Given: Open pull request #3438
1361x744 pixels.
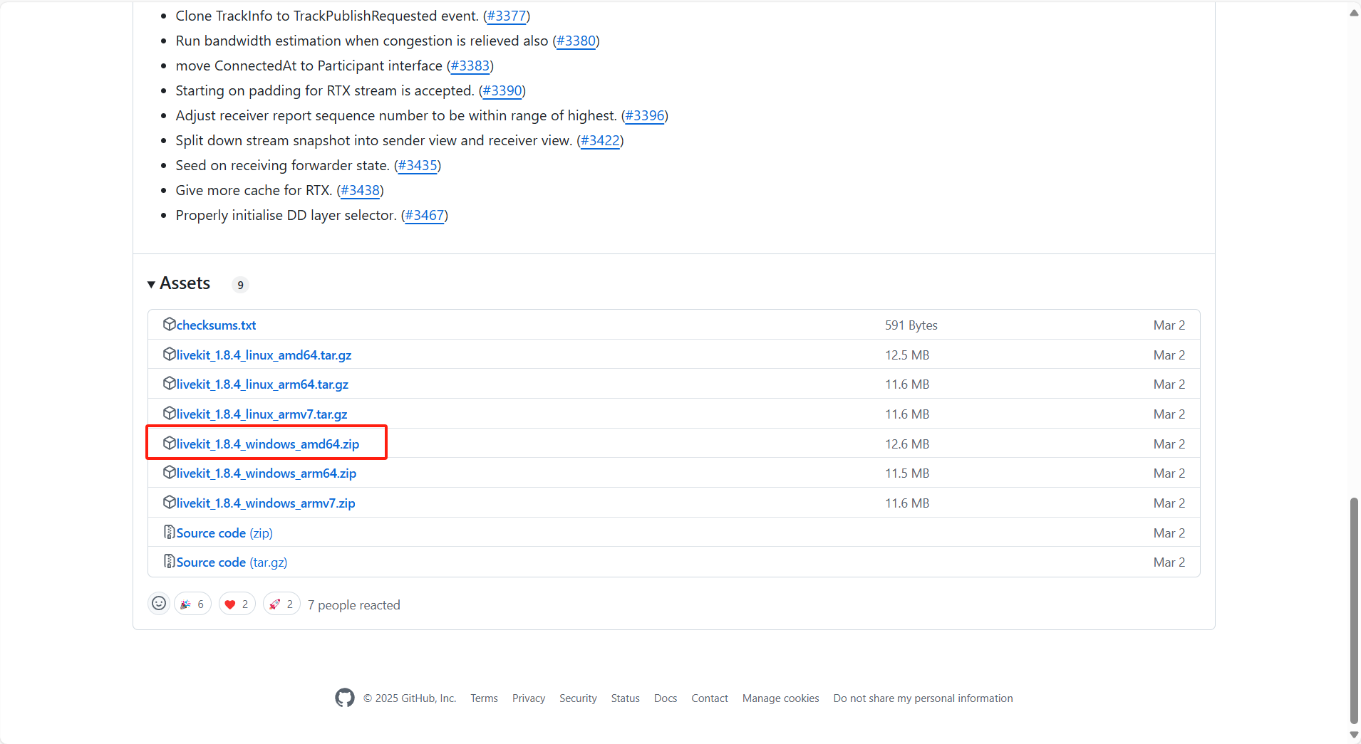Looking at the screenshot, I should click(360, 190).
